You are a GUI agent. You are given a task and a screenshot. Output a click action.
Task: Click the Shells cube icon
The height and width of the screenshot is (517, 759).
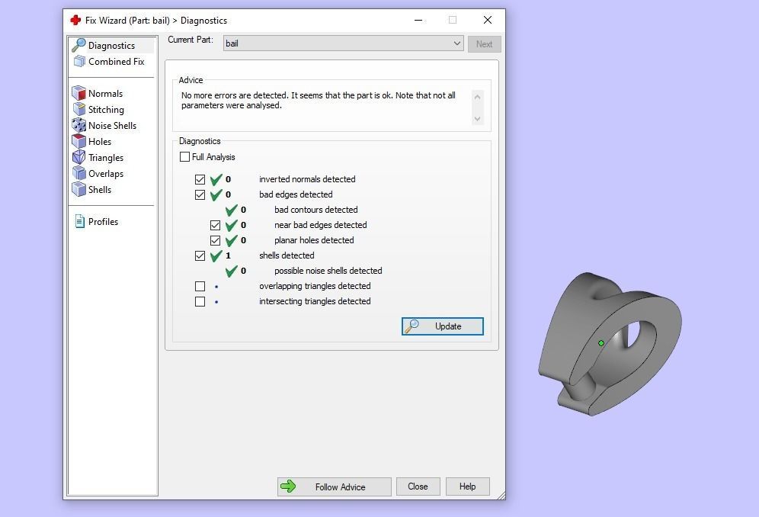[78, 189]
